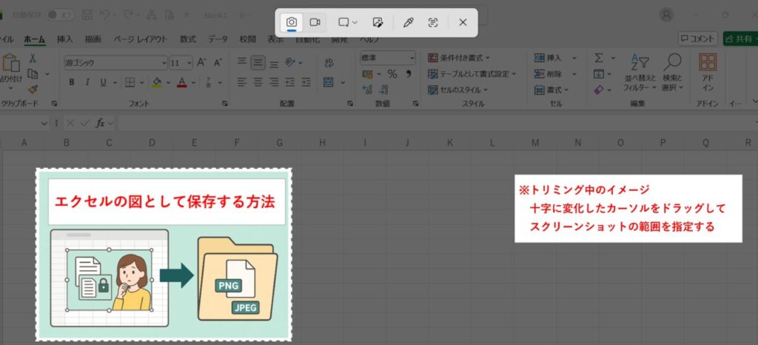The width and height of the screenshot is (758, 345).
Task: Open テーブルとして書式設定 dropdown
Action: pyautogui.click(x=472, y=74)
